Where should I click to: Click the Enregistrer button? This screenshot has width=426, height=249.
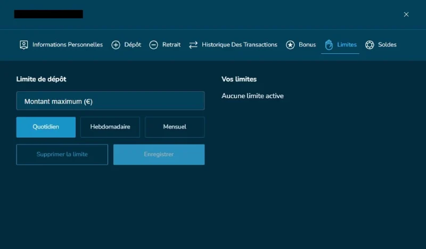click(159, 155)
